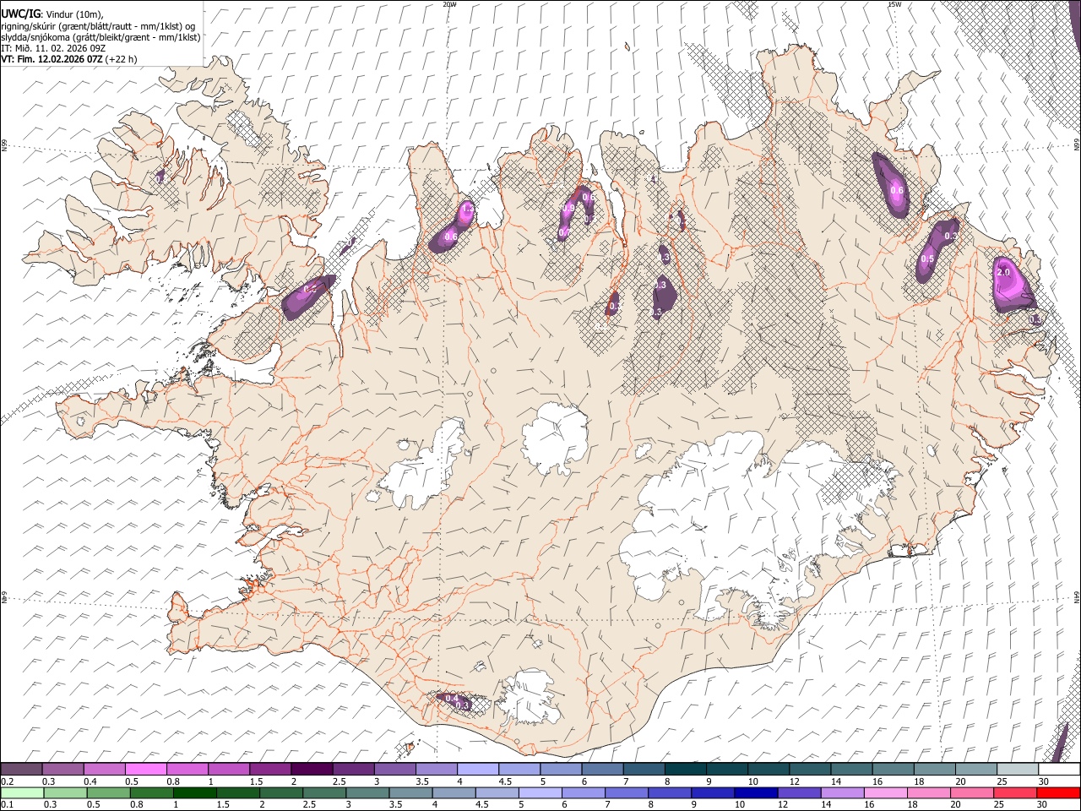Click the 'IT: Mið. 11. 02. 2026 09Z' line
The height and width of the screenshot is (811, 1081).
tap(54, 48)
